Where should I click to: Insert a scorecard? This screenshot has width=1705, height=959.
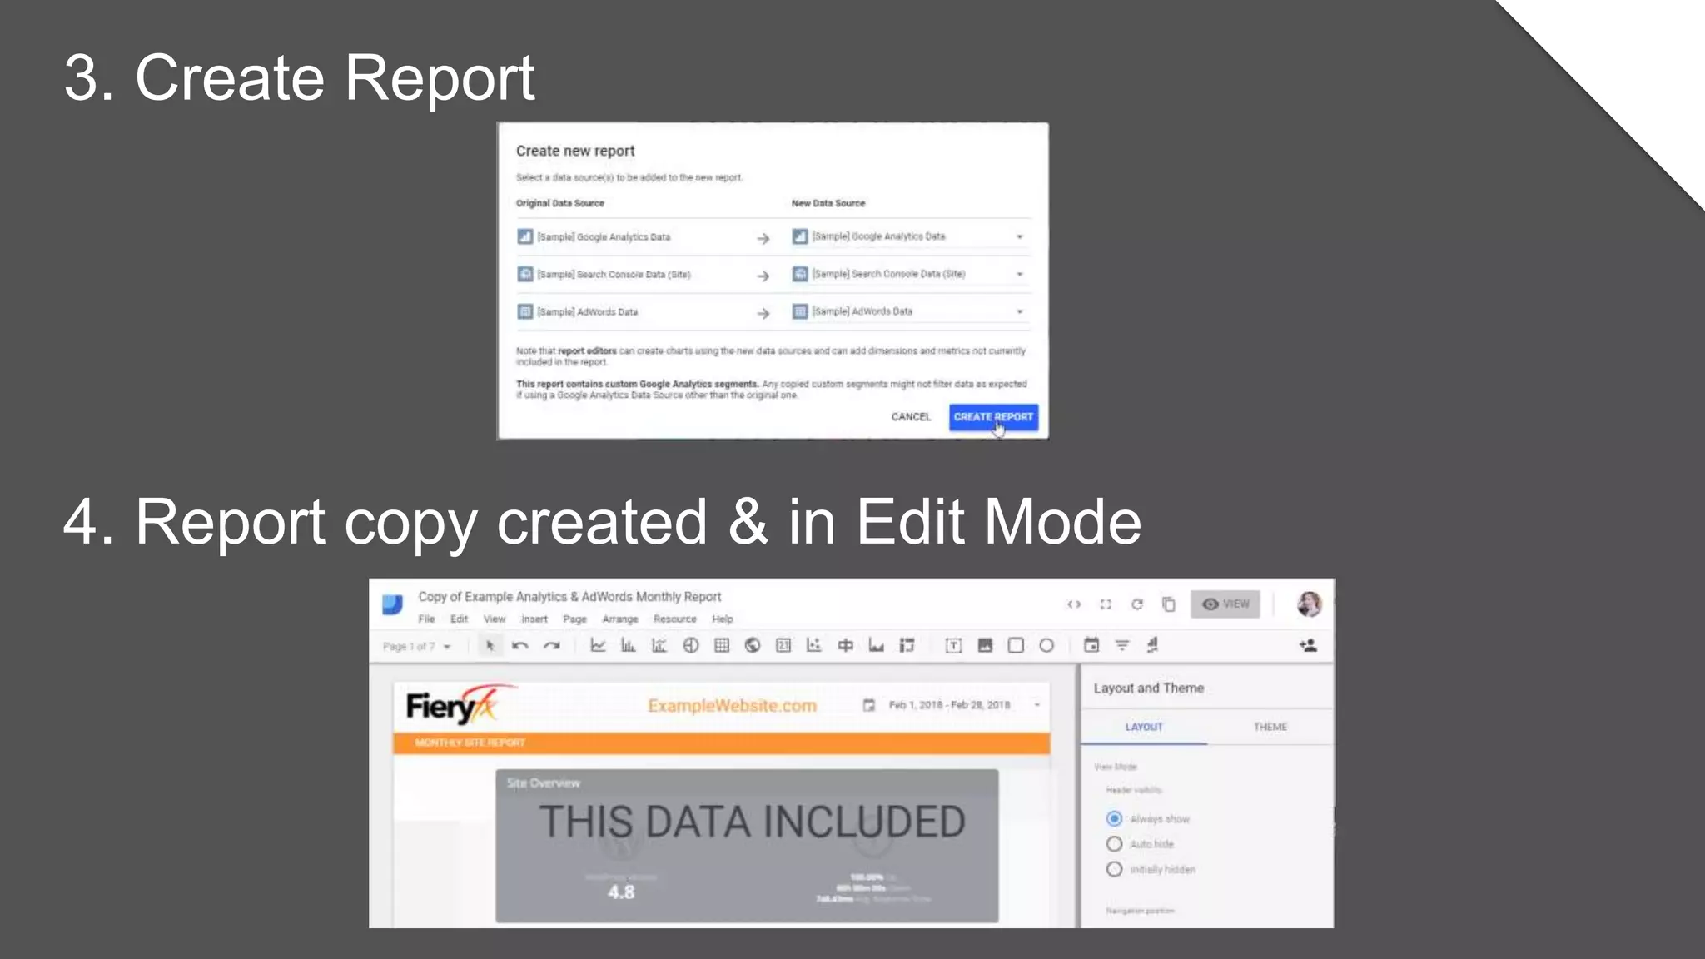tap(783, 645)
